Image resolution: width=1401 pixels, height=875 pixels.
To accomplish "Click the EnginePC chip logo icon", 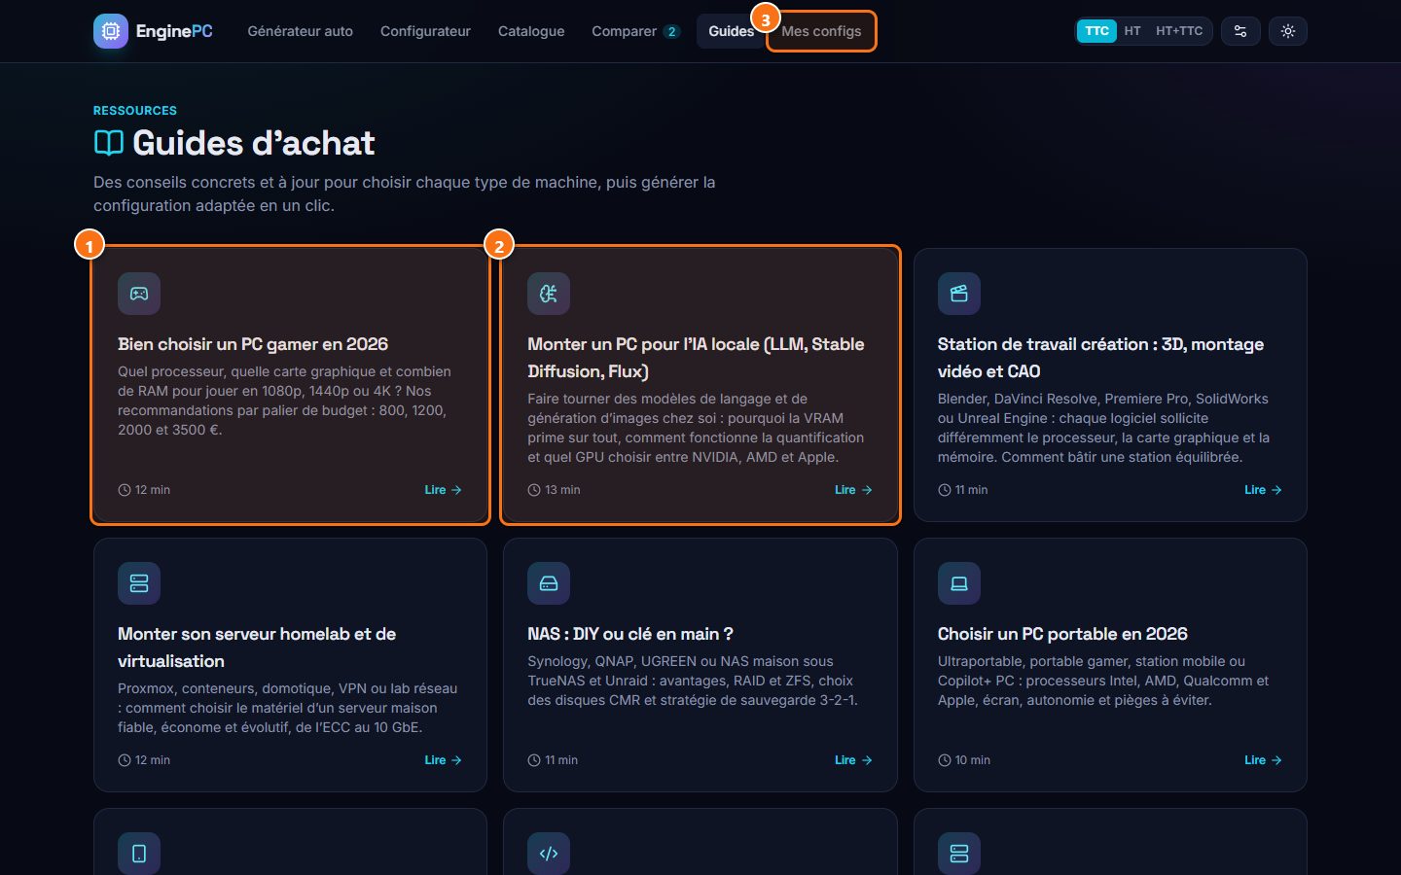I will (111, 31).
